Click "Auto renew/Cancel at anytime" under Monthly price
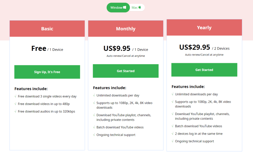 (126, 56)
